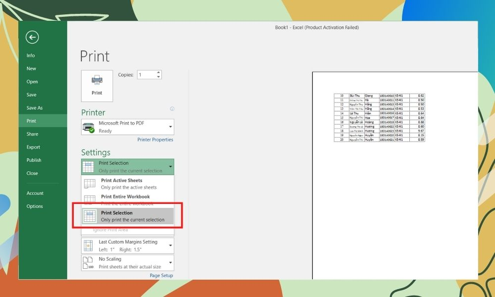The width and height of the screenshot is (495, 297).
Task: Click the back arrow circle icon
Action: 32,37
